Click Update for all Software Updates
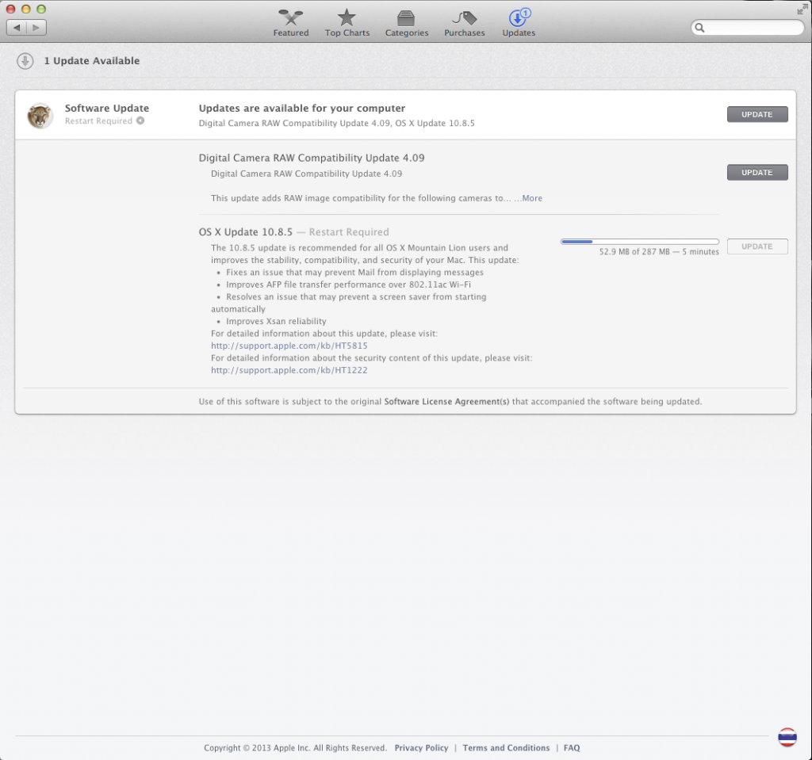 [x=756, y=114]
